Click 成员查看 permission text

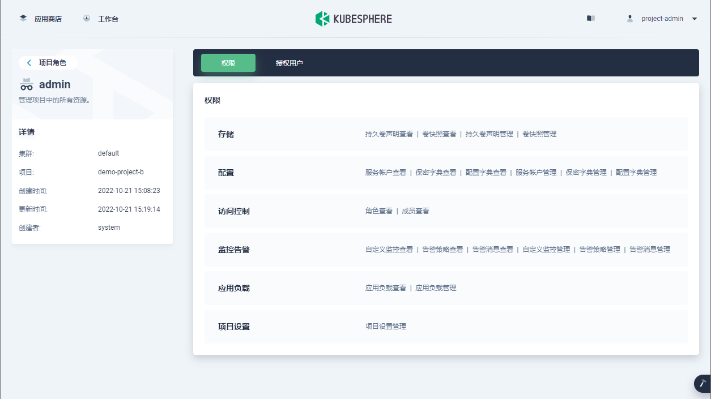416,211
